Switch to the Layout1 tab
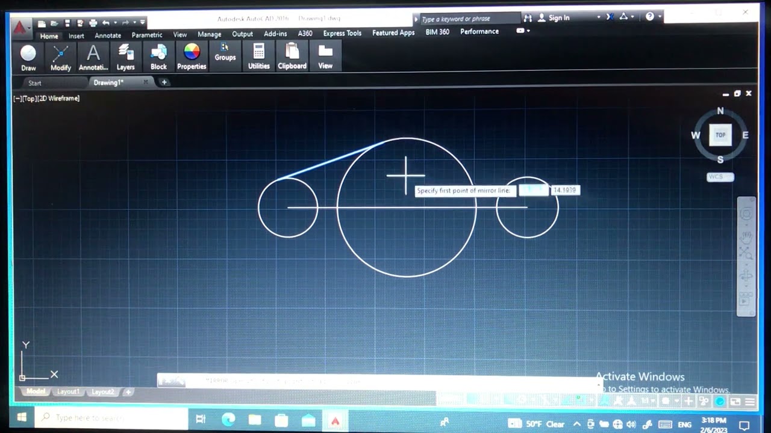Image resolution: width=771 pixels, height=433 pixels. tap(68, 392)
